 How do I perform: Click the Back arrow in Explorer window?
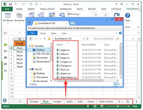point(31,39)
